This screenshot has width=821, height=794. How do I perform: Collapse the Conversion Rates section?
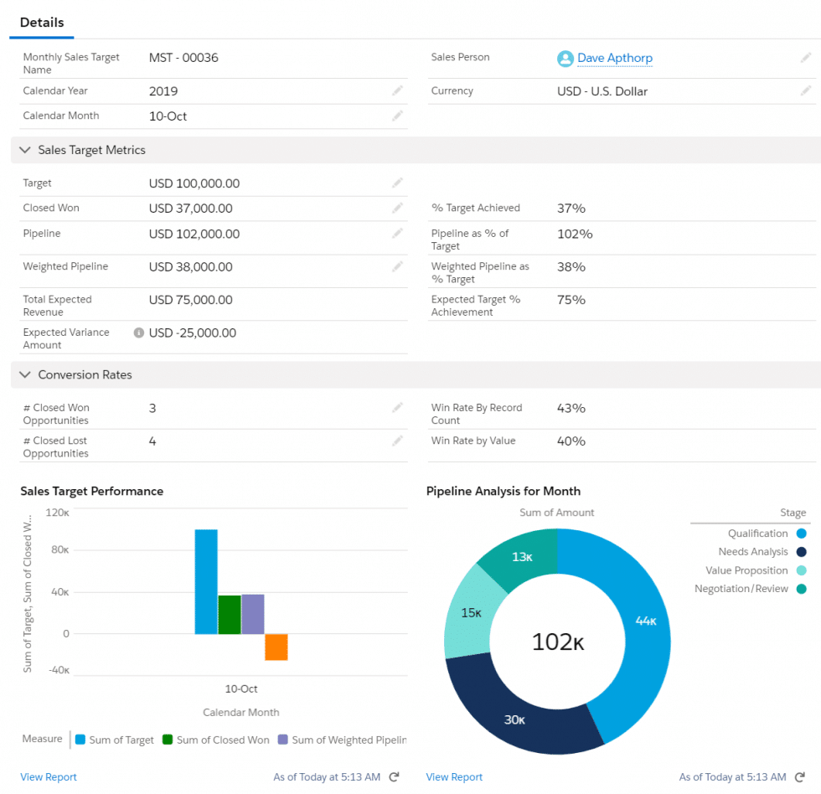pyautogui.click(x=25, y=374)
